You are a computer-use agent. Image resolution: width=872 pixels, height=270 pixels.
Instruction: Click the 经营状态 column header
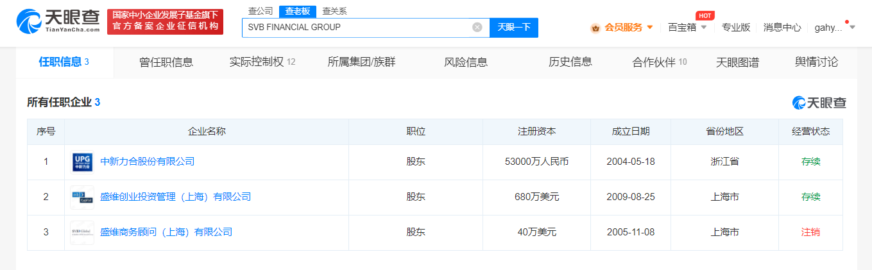[x=811, y=131]
